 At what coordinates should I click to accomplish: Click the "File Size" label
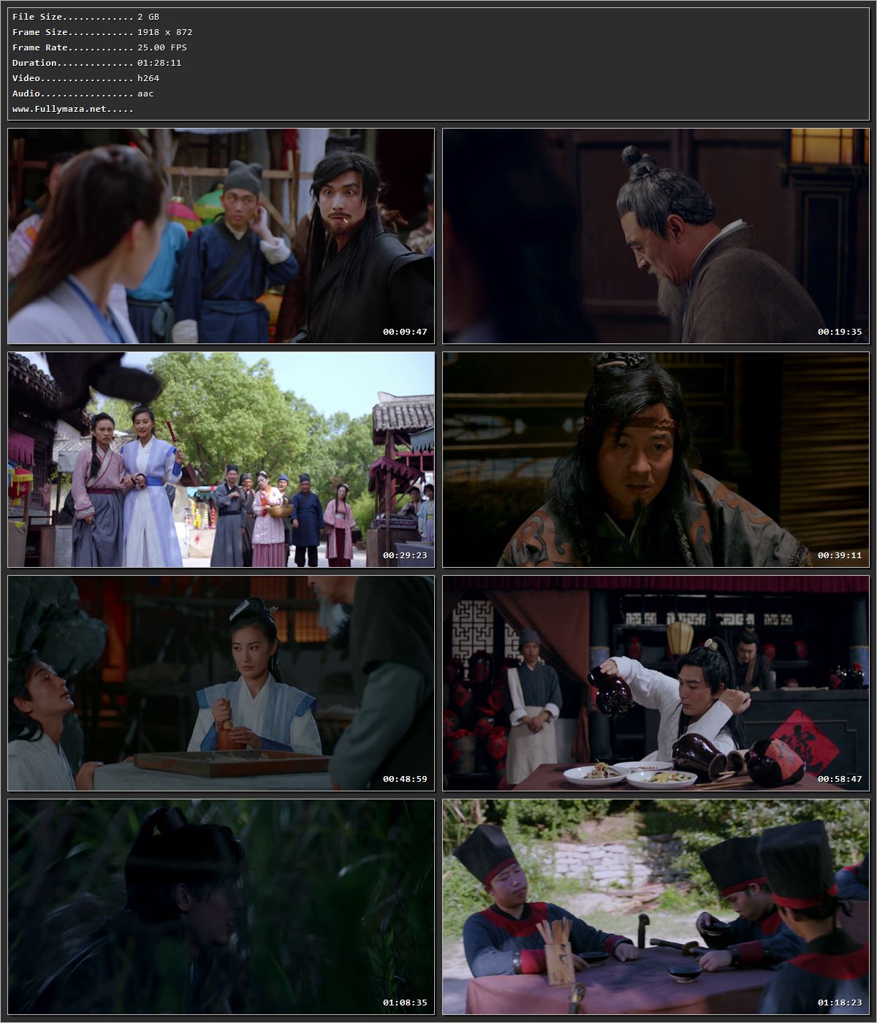[x=37, y=17]
